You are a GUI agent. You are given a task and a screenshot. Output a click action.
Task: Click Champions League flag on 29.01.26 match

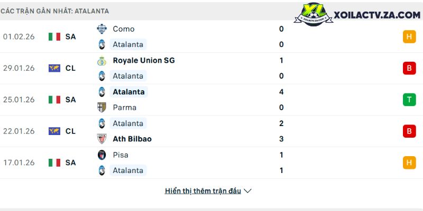point(54,68)
